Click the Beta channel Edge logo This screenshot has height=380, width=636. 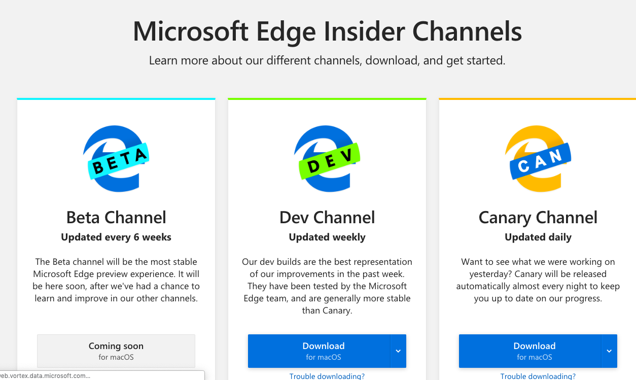tap(116, 158)
